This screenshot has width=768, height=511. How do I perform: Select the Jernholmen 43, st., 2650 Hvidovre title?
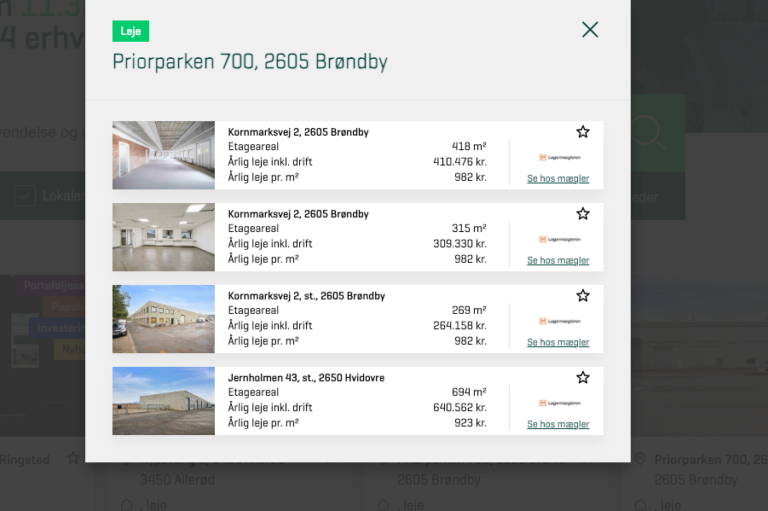click(x=306, y=378)
